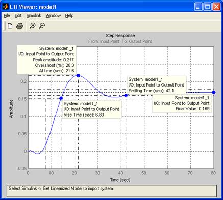
Task: Open the Window menu
Action: pyautogui.click(x=53, y=16)
